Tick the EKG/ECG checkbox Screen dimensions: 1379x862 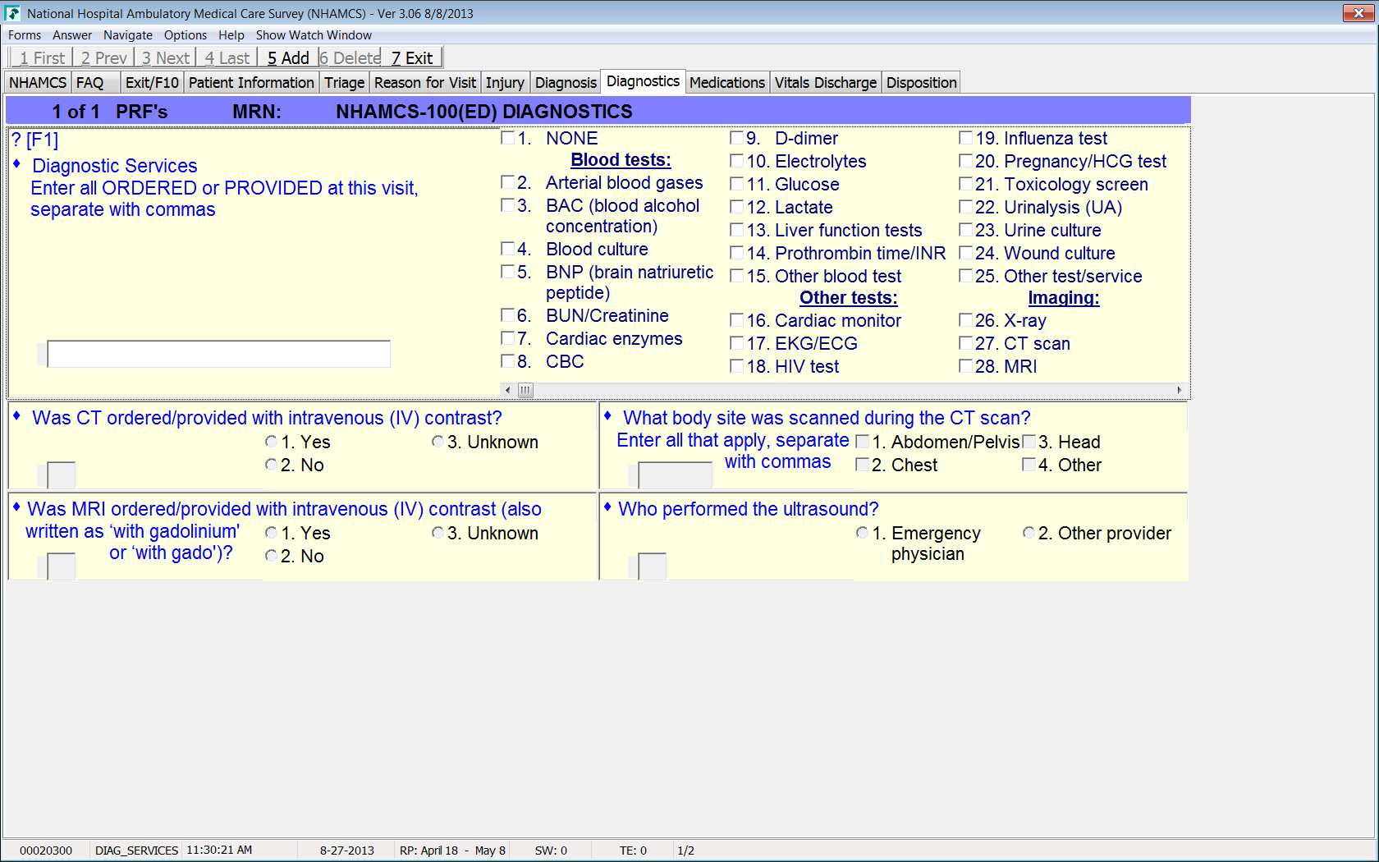[x=737, y=343]
